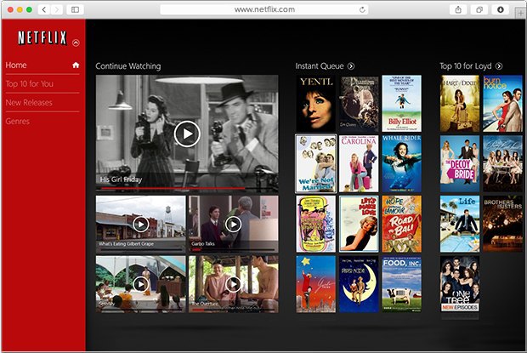Open the We're Not Married poster
This screenshot has height=353, width=527.
(x=316, y=163)
